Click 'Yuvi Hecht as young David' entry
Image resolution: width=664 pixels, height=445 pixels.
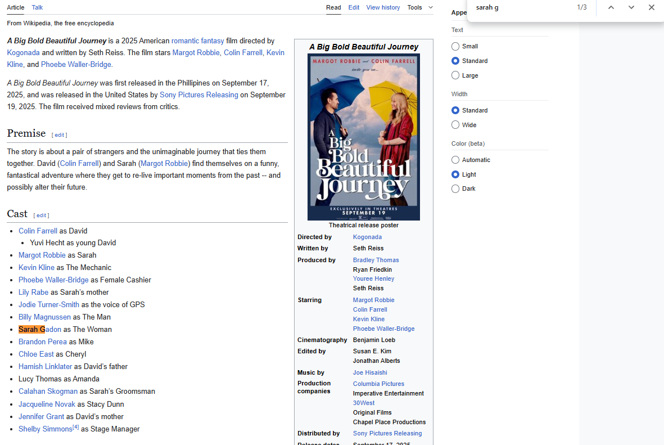(73, 243)
